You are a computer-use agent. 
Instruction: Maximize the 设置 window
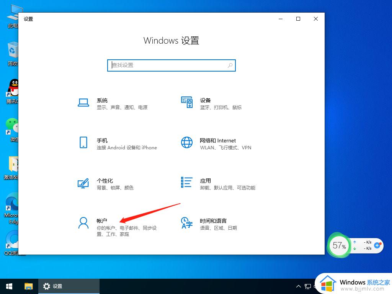(298, 19)
